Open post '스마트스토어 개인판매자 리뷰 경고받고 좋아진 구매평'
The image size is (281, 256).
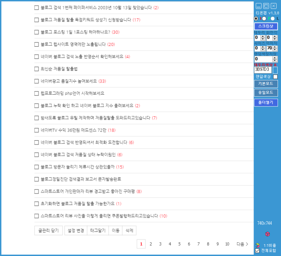pyautogui.click(x=88, y=191)
